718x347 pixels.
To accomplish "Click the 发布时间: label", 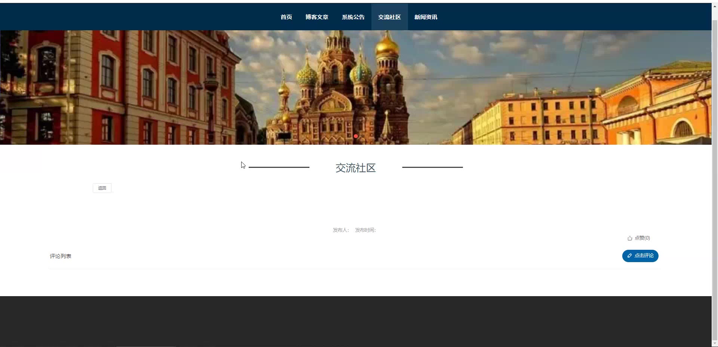I will [x=365, y=230].
